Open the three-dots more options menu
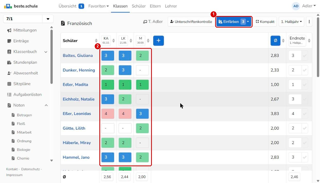 [x=309, y=22]
